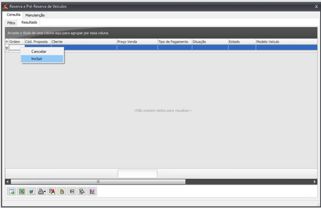Viewport: 321px width, 208px height.
Task: Click the Cliente column header
Action: (x=84, y=41)
